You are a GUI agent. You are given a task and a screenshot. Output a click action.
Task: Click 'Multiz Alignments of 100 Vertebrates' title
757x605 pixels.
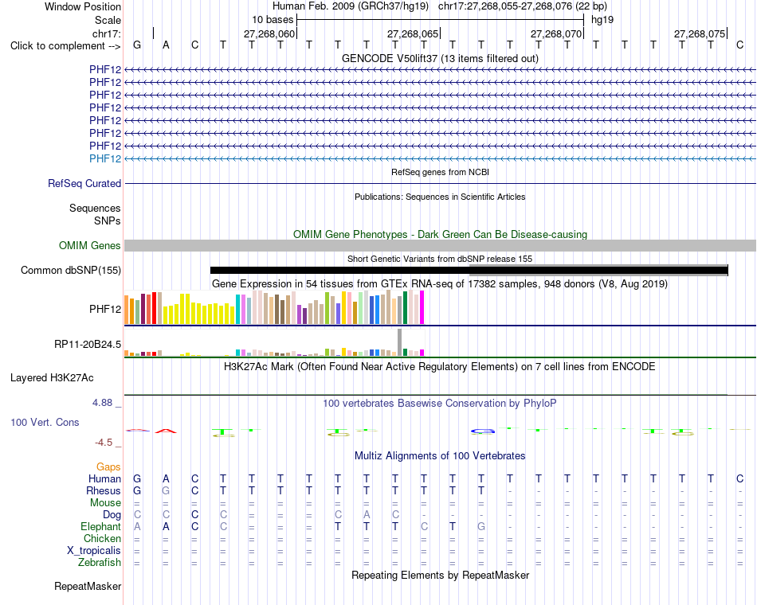440,456
